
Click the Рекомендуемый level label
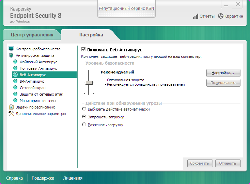118,72
